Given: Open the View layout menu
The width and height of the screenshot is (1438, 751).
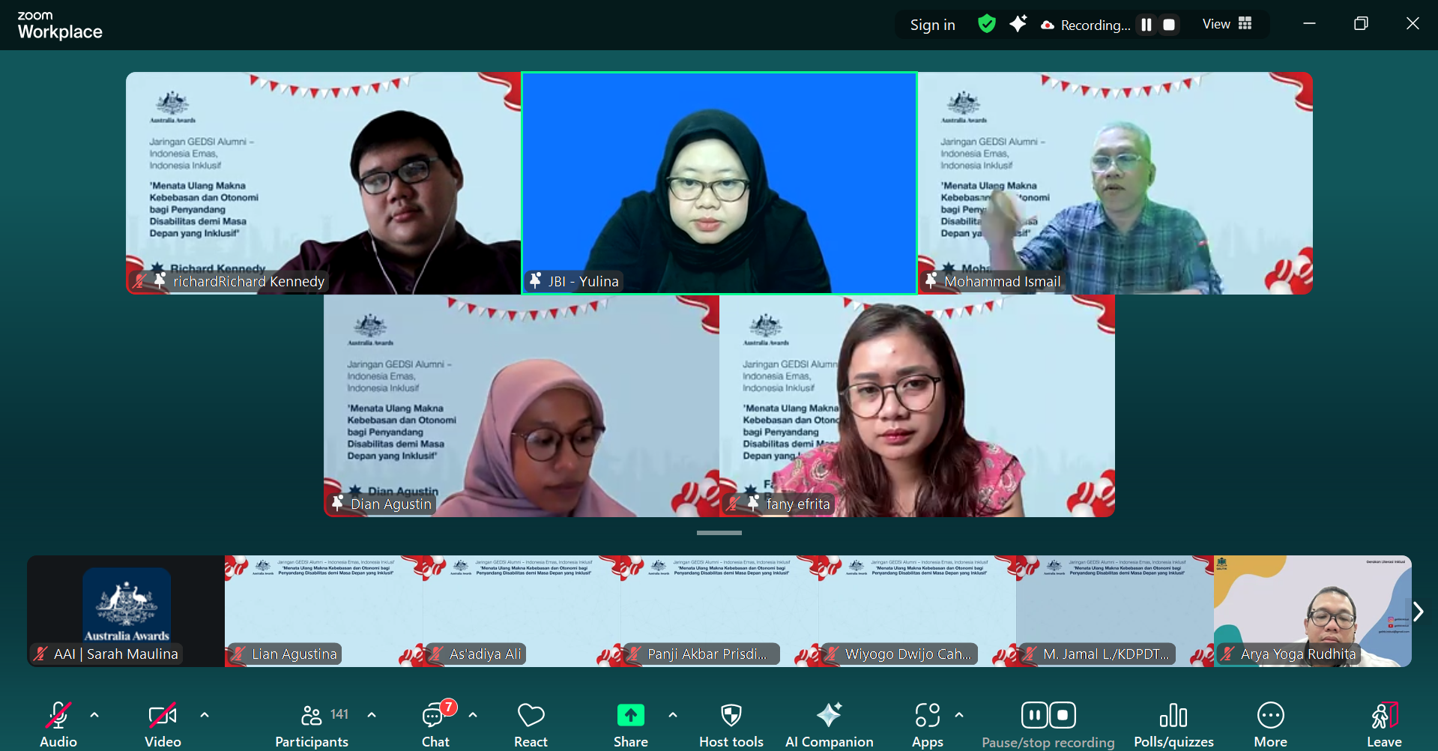Looking at the screenshot, I should click(1227, 24).
